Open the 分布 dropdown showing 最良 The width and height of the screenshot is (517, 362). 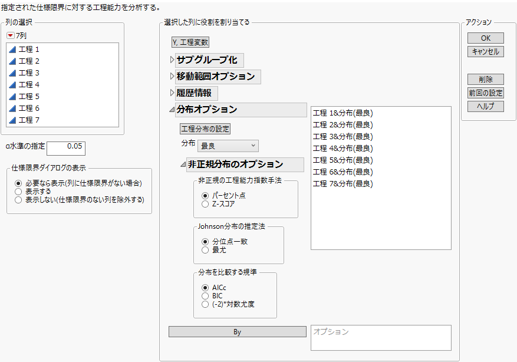click(227, 145)
